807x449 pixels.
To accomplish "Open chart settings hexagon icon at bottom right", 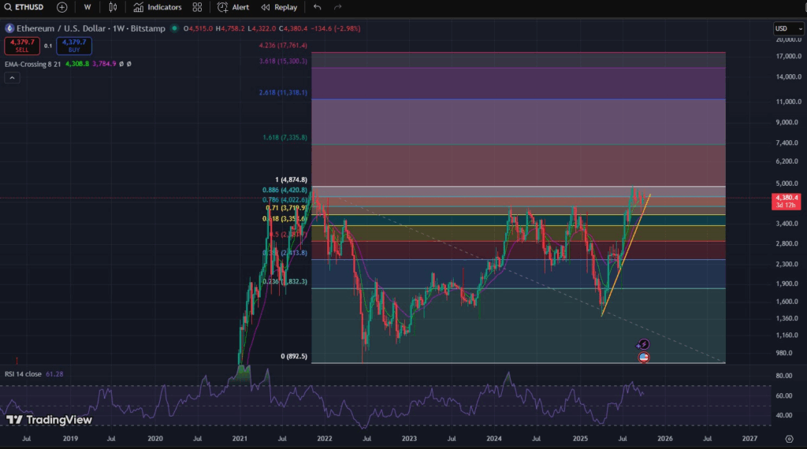I will (x=788, y=437).
